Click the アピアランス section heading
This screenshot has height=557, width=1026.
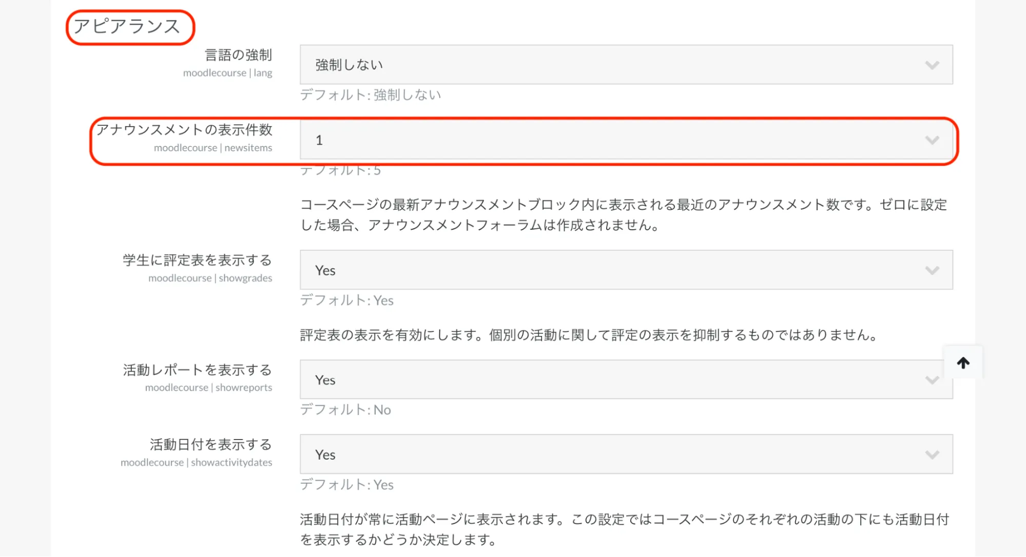(x=127, y=27)
